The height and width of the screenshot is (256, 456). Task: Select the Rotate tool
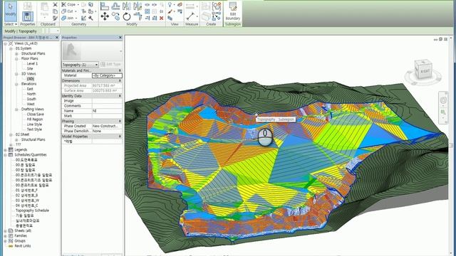(127, 16)
